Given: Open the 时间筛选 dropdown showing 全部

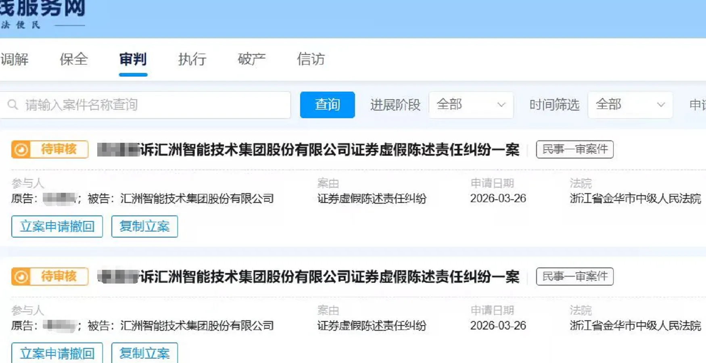Looking at the screenshot, I should (x=629, y=105).
